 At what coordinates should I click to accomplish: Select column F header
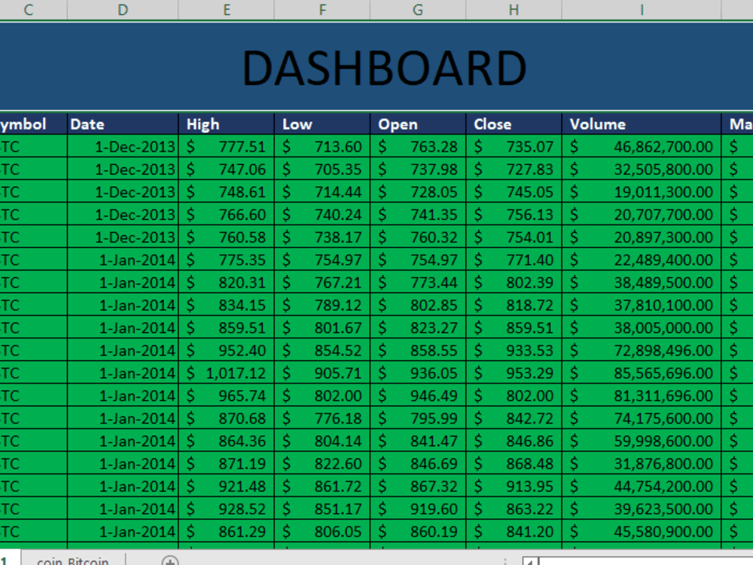pyautogui.click(x=322, y=10)
